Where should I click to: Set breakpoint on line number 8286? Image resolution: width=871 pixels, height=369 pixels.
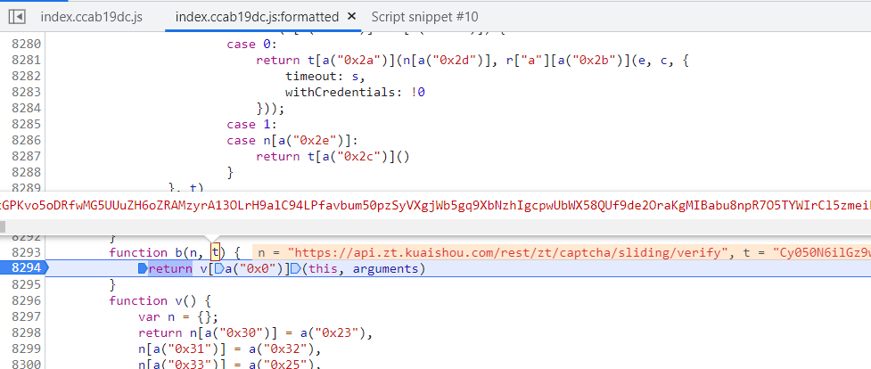[x=26, y=140]
